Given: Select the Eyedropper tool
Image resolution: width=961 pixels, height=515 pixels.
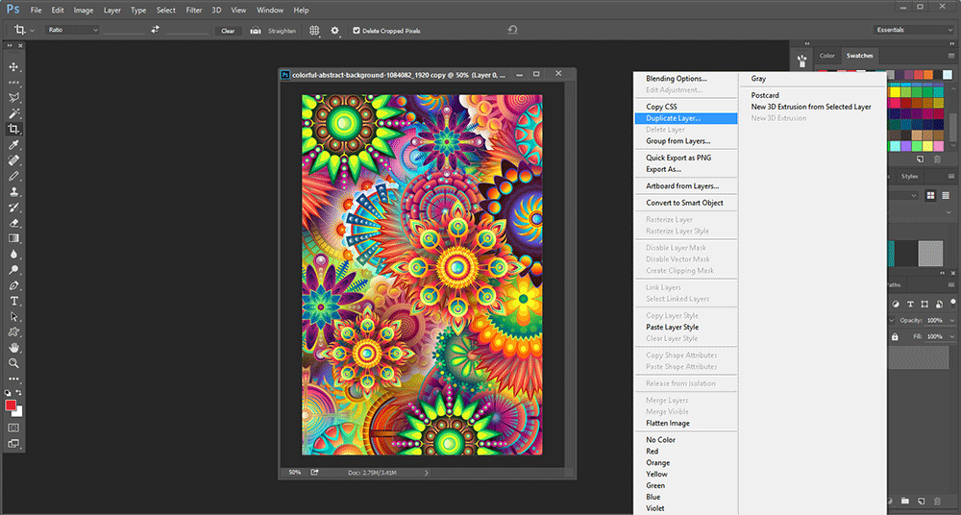Looking at the screenshot, I should click(13, 145).
